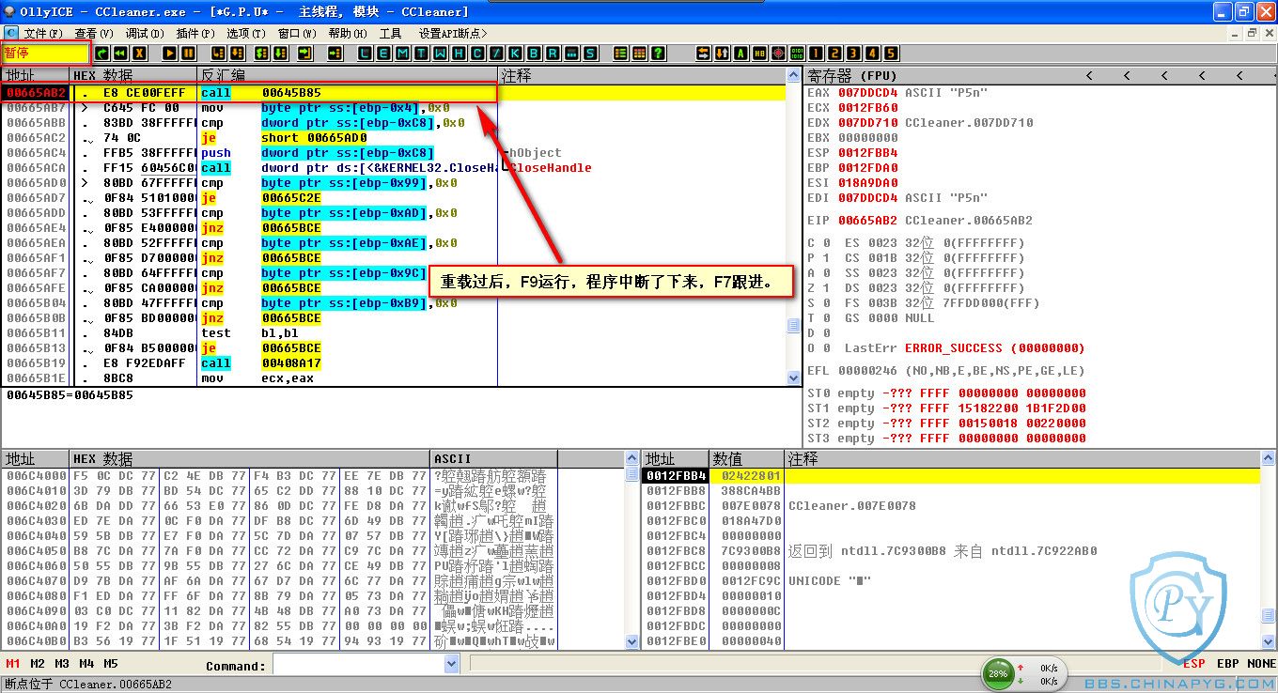Pause execution with the pause icon
The height and width of the screenshot is (693, 1278).
coord(189,54)
